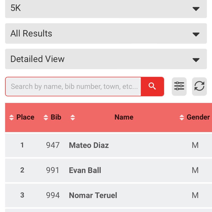
Task: Click the red search magnifier button
Action: click(x=152, y=86)
